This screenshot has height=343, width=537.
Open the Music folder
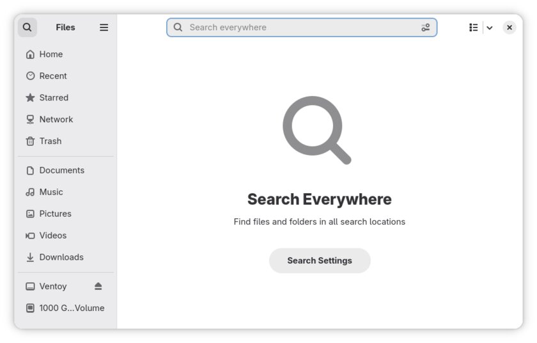(51, 192)
